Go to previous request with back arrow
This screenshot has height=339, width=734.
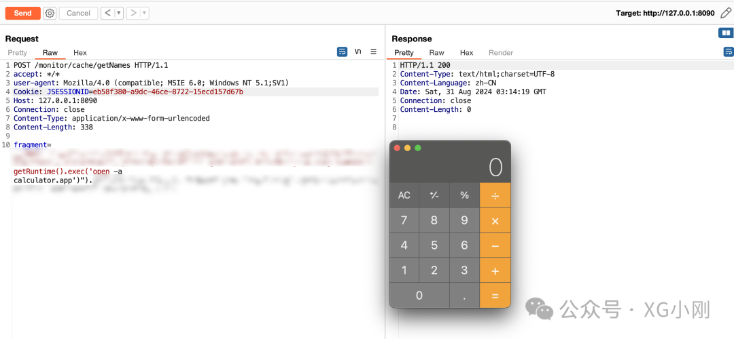point(107,13)
